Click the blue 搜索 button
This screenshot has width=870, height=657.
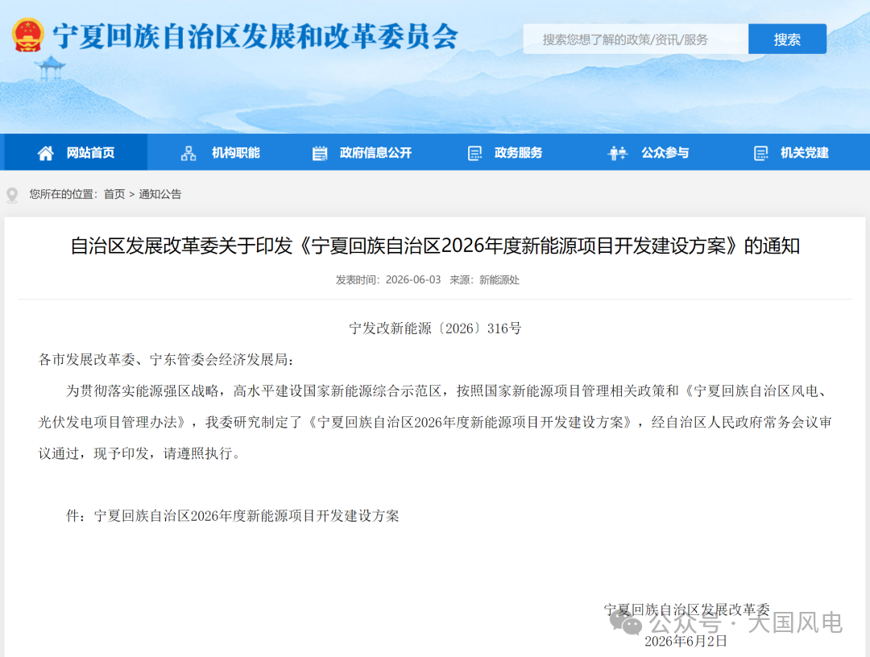coord(787,39)
